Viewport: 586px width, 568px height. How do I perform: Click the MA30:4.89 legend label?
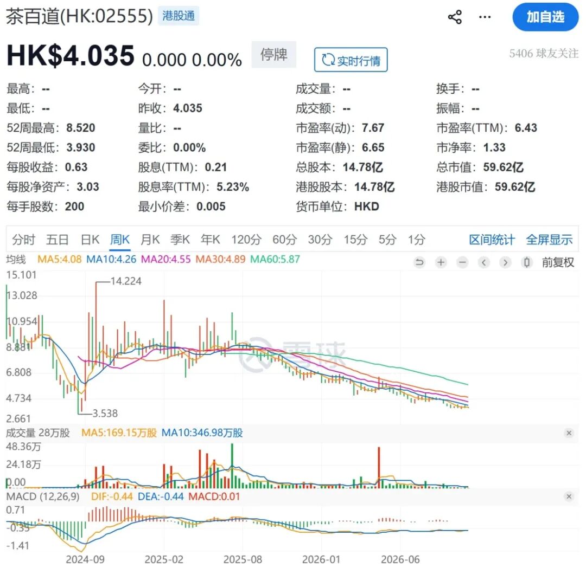[x=220, y=260]
